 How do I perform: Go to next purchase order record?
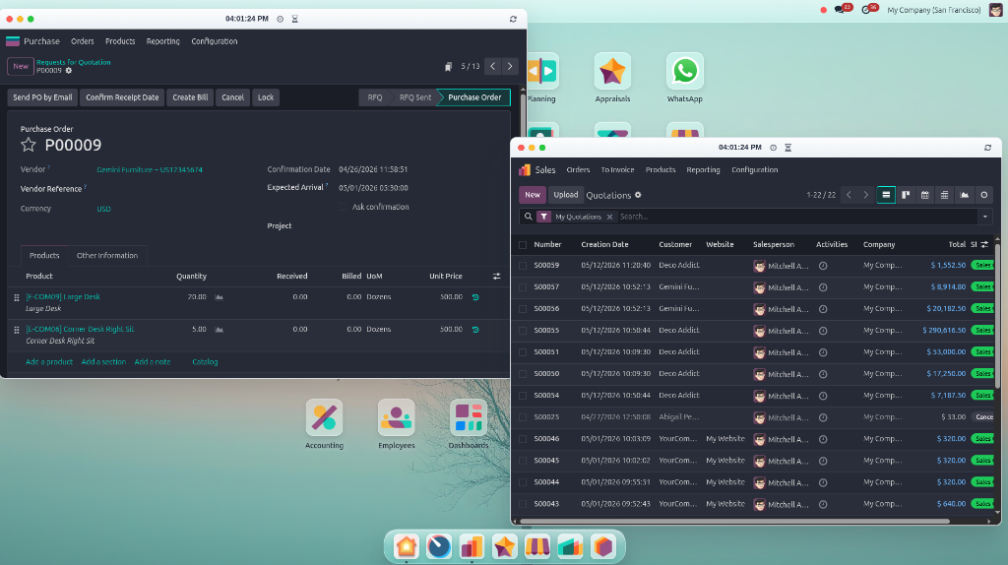(x=510, y=66)
